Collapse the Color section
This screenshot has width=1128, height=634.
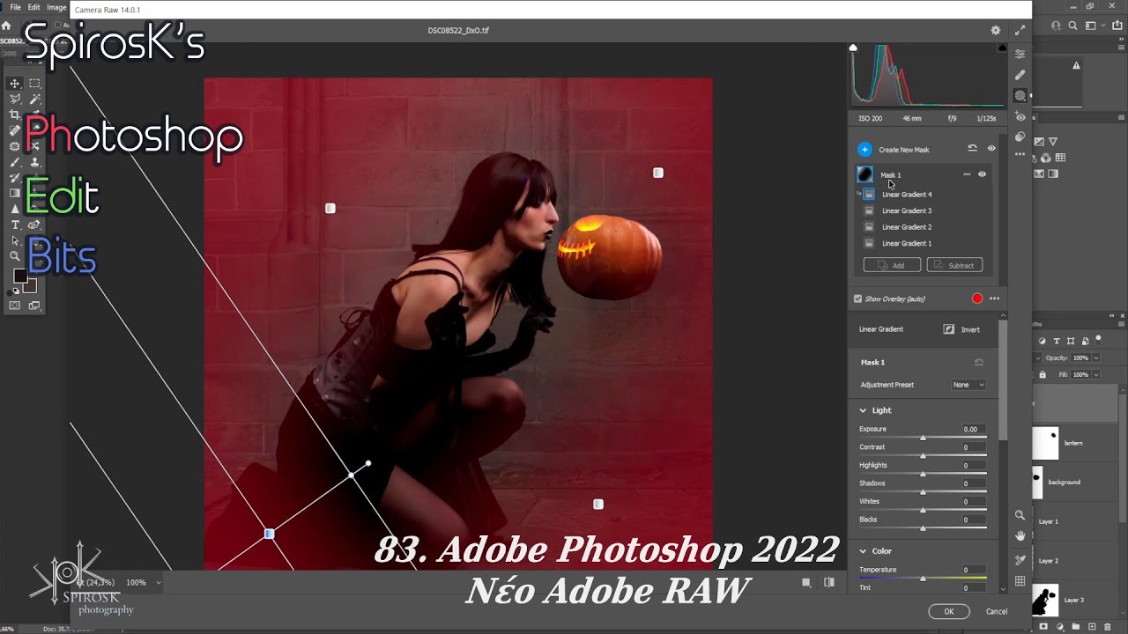pos(864,551)
